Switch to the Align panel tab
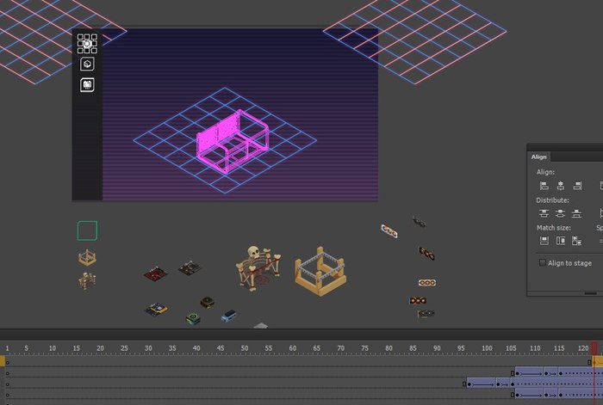Screen dimensions: 603x405 (539, 156)
